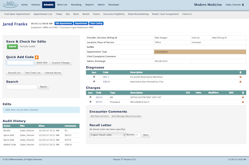Open charge code 87275 link
249x165 pixels.
99,102
